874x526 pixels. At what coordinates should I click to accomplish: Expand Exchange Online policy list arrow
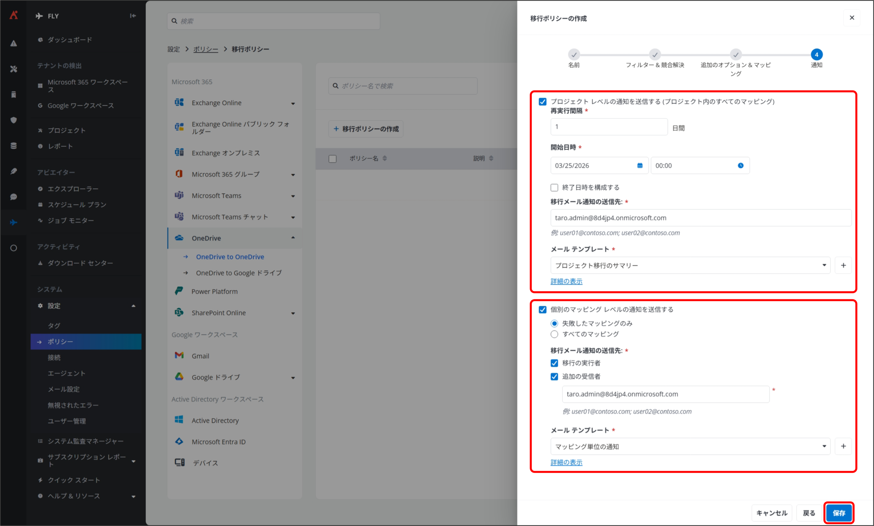coord(293,103)
